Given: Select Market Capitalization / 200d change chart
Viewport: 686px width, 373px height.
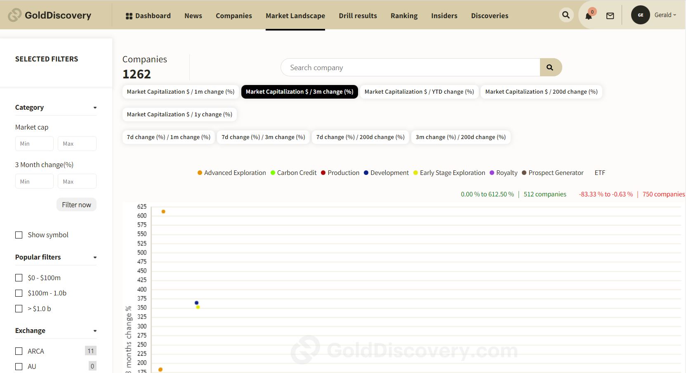Looking at the screenshot, I should click(x=542, y=92).
